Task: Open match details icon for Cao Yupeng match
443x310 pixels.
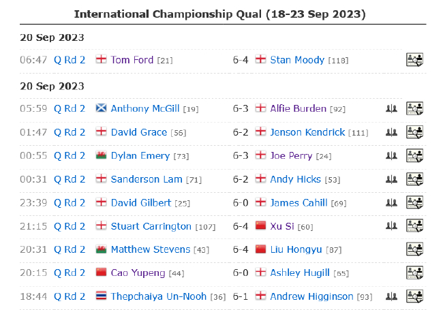Action: pos(414,273)
